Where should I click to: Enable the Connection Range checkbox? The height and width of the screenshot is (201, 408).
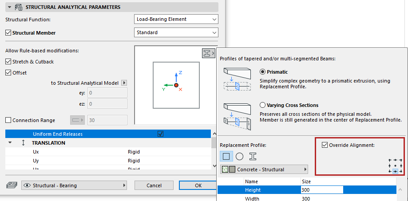8,120
